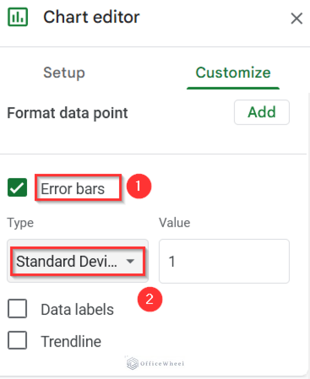This screenshot has height=379, width=310.
Task: Click the Value label above the input
Action: tap(174, 222)
